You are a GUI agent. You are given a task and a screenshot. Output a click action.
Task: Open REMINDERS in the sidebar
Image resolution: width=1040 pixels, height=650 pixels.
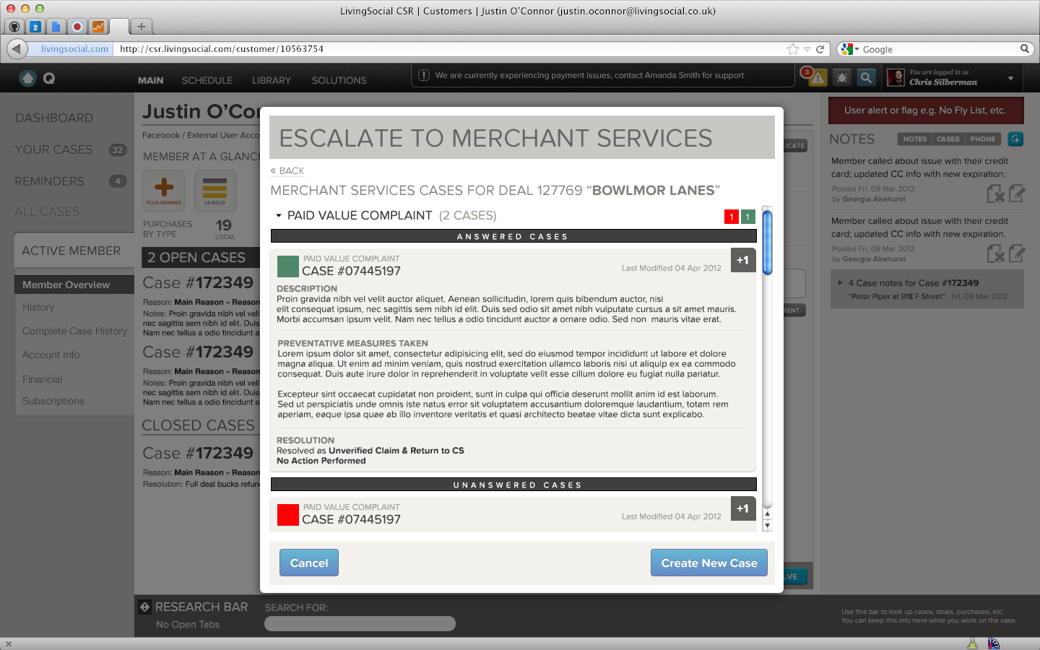[50, 181]
